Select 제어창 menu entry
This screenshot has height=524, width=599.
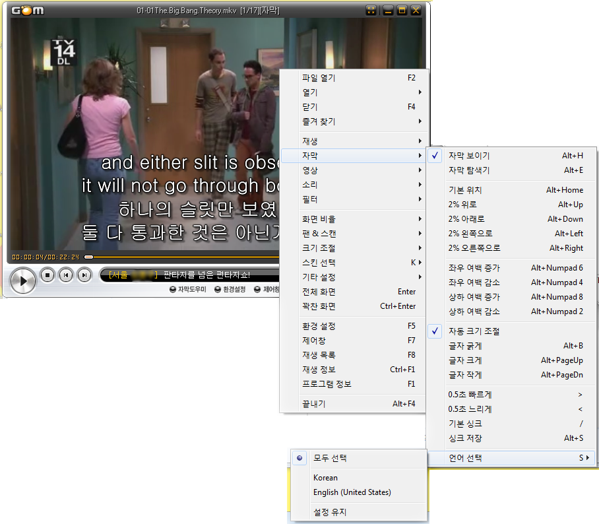pos(354,341)
